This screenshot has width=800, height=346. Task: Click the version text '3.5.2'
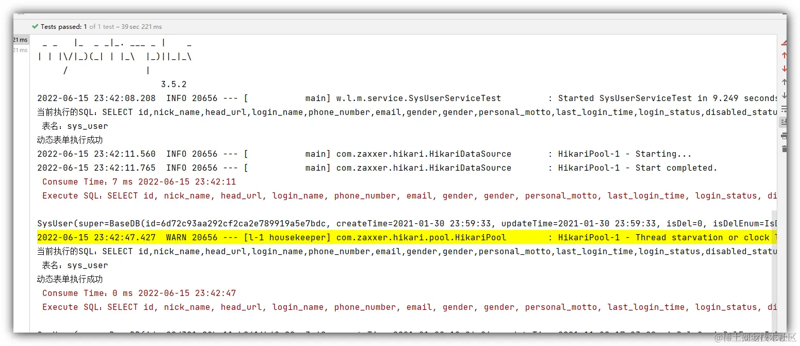click(x=174, y=84)
